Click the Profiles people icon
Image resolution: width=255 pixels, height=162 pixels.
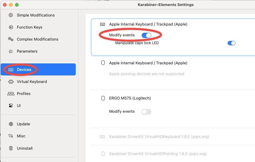click(x=11, y=93)
